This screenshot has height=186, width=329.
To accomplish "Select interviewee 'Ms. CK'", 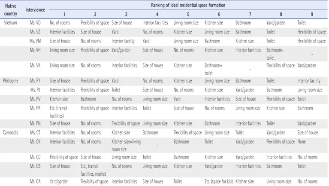I will pyautogui.click(x=35, y=142).
